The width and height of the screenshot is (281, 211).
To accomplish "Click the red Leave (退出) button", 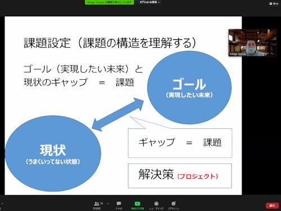I will point(272,205).
